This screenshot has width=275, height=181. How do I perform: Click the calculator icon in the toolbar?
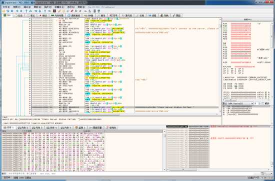click(x=94, y=11)
